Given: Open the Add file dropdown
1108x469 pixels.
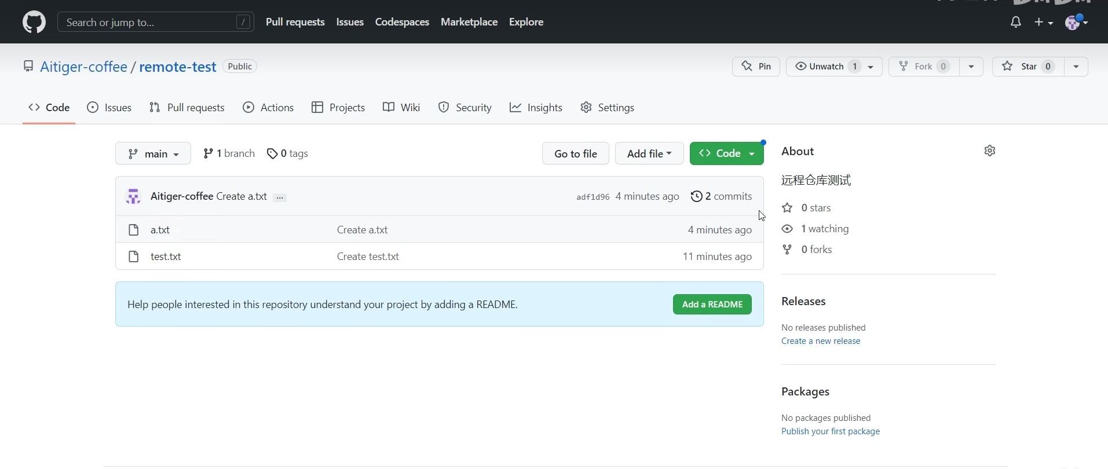Looking at the screenshot, I should 649,153.
